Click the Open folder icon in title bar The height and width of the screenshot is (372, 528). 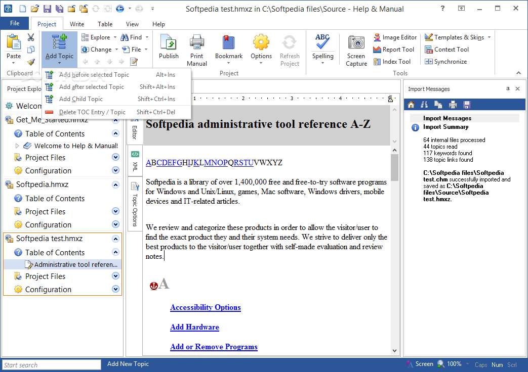coord(35,9)
